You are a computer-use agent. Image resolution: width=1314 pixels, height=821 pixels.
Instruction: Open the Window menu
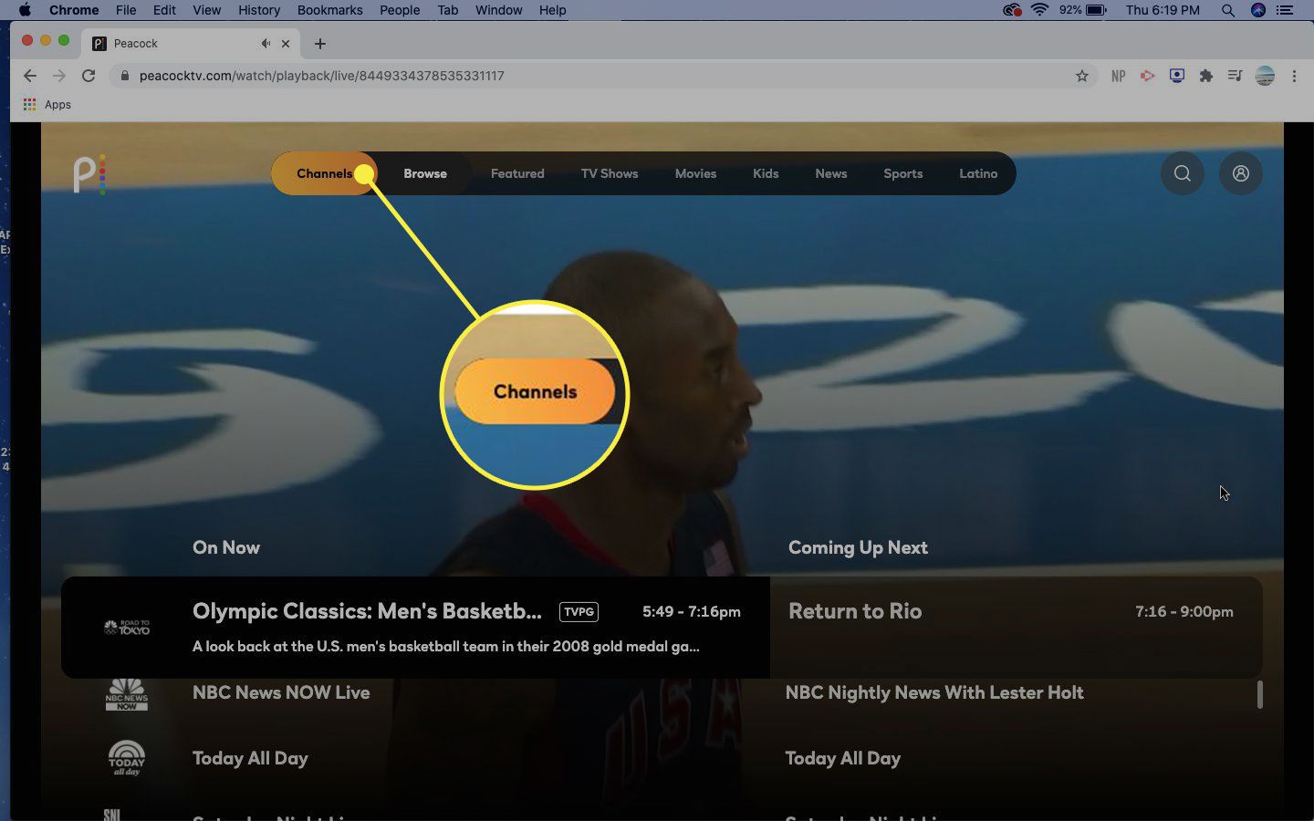[498, 10]
